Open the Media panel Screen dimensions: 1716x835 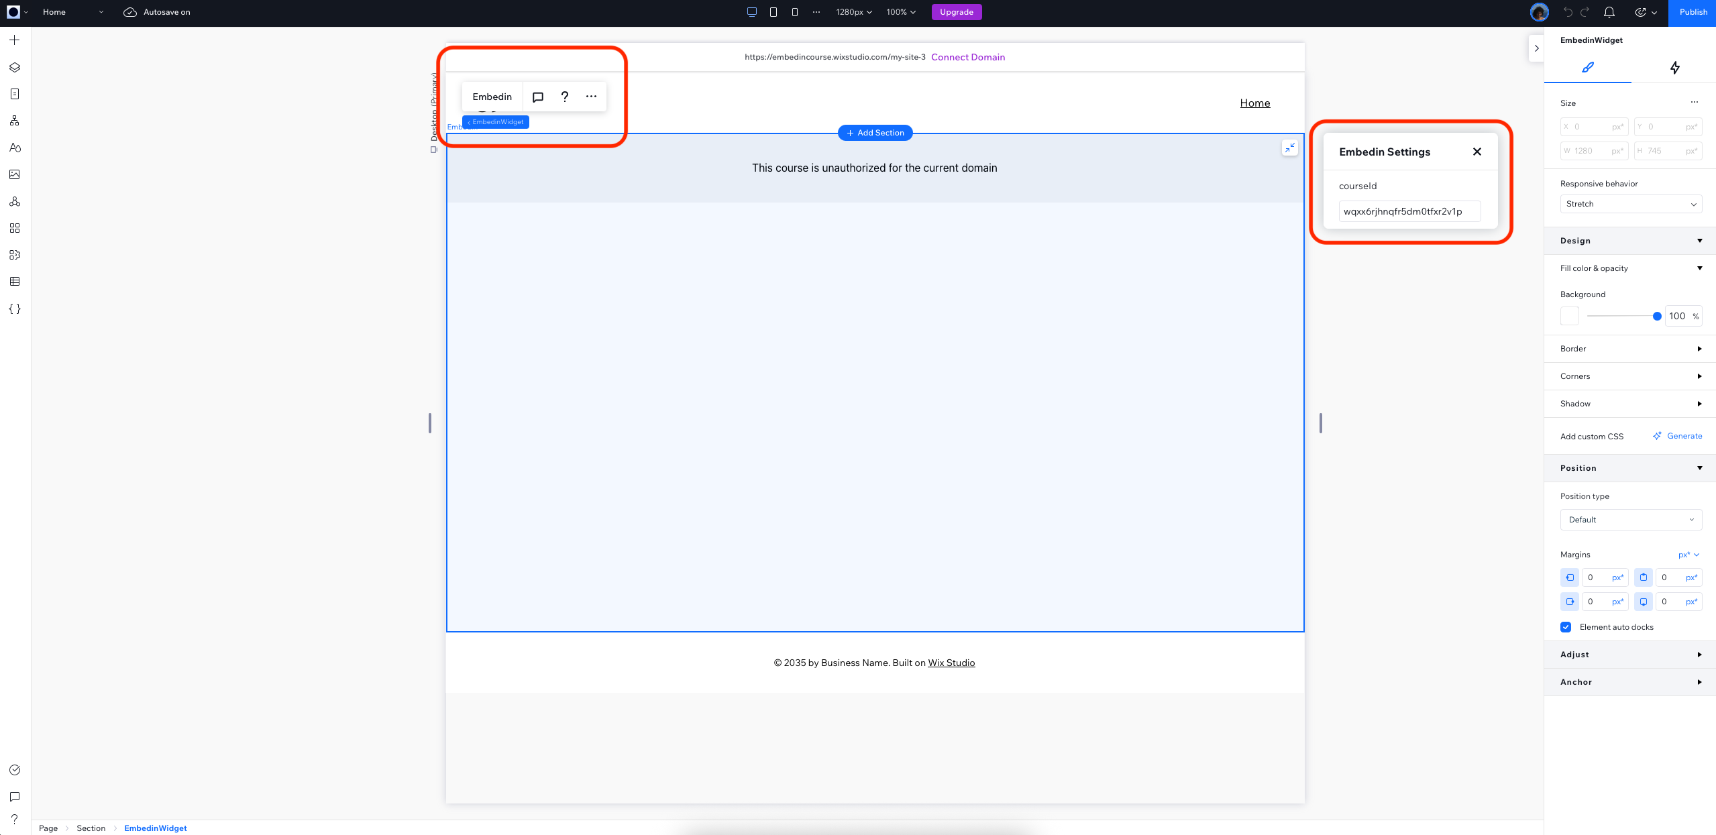(14, 174)
